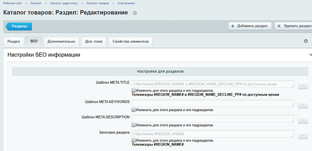Click the Удалить раздел button
Image resolution: width=312 pixels, height=151 pixels.
coord(294,26)
